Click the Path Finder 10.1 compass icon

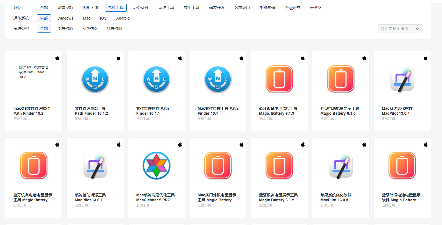pyautogui.click(x=218, y=79)
